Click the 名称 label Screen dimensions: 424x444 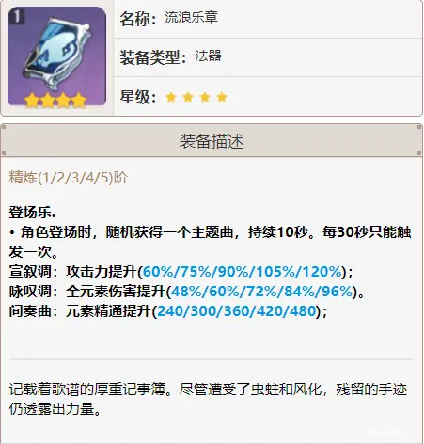[x=138, y=19]
